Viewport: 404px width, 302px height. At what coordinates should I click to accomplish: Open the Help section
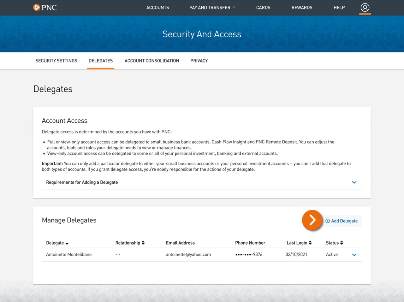339,8
